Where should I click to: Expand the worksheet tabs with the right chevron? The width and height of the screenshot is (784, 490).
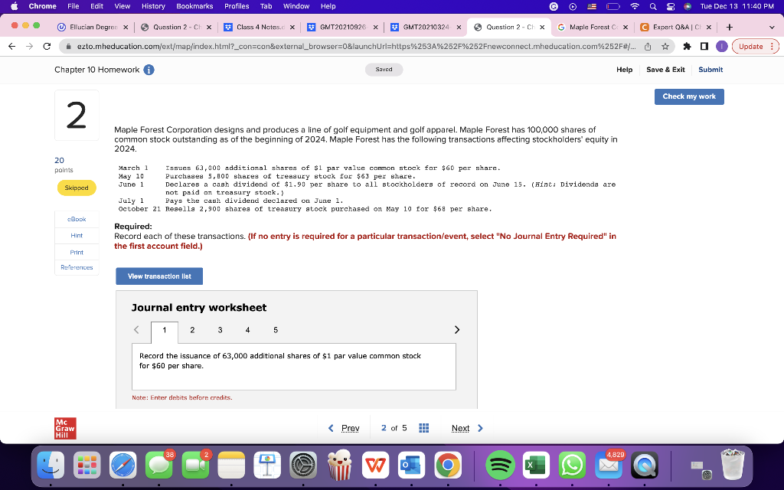tap(456, 329)
